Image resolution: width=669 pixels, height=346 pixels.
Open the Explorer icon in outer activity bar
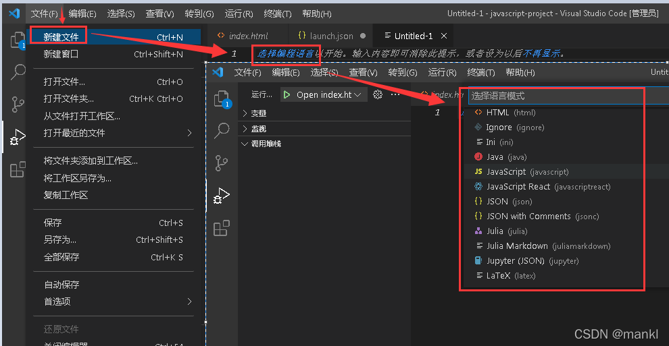(x=18, y=40)
